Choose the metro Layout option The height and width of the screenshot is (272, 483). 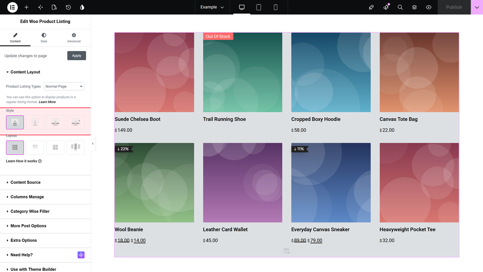pos(56,147)
